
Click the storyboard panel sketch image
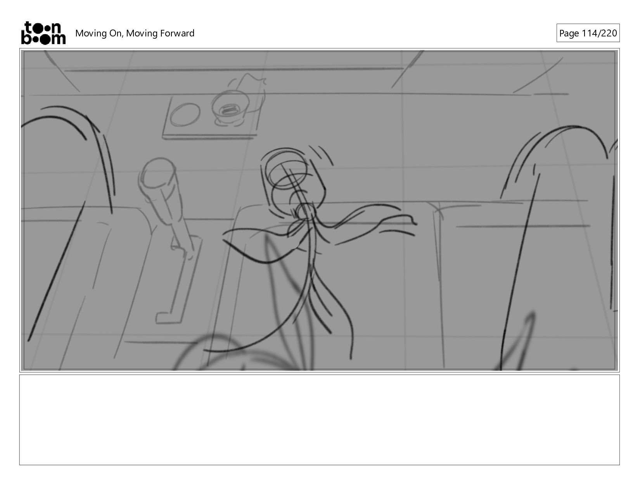(x=320, y=210)
